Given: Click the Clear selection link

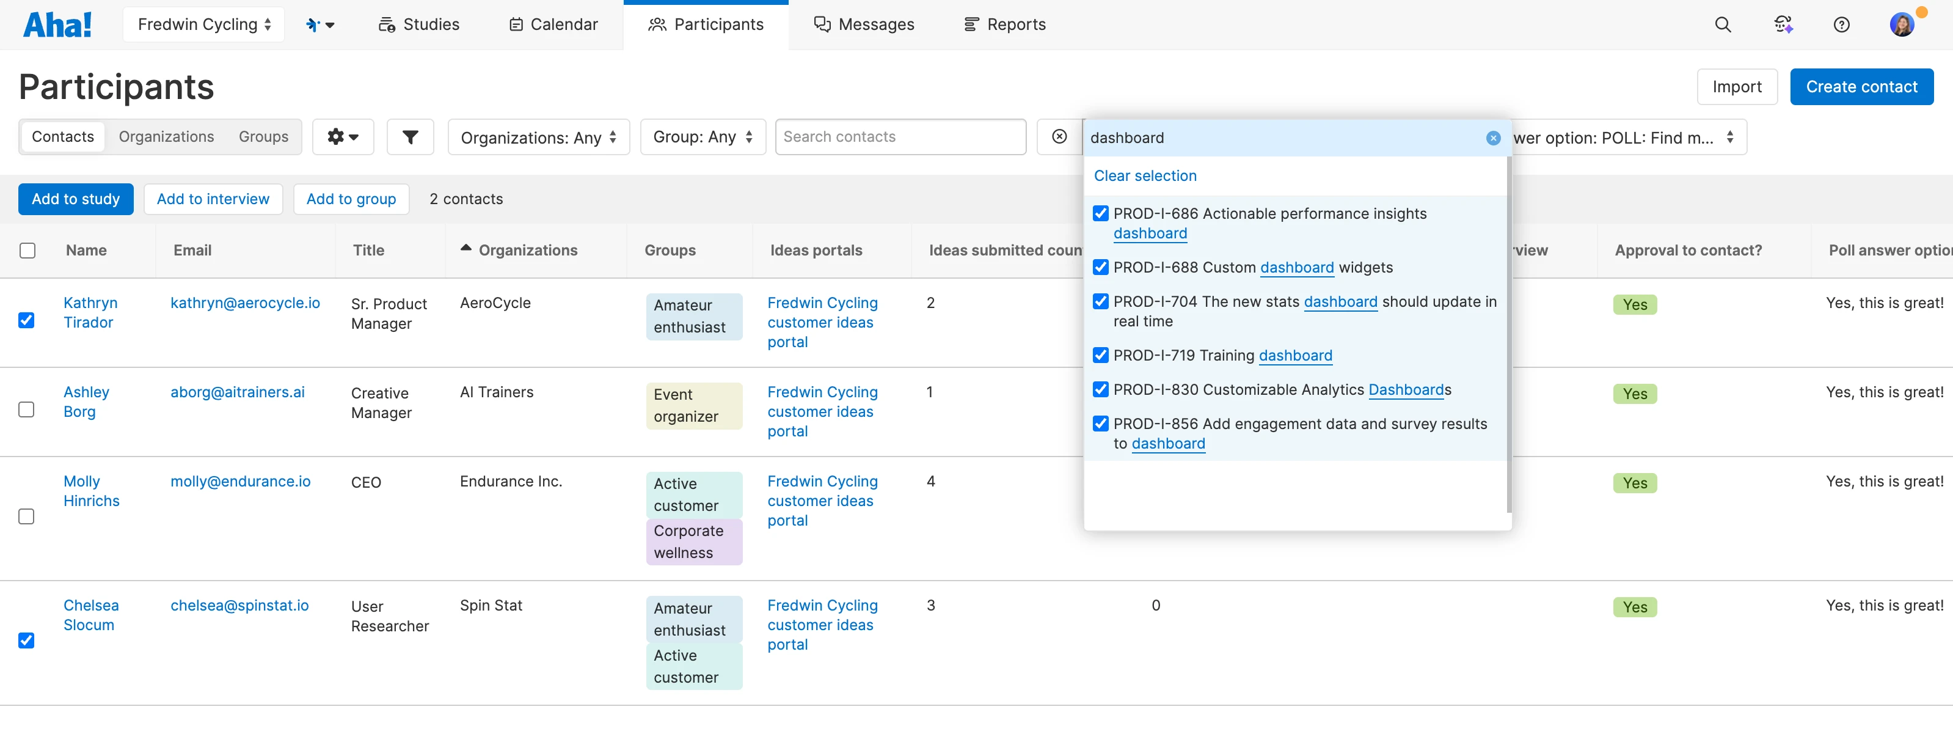Looking at the screenshot, I should point(1145,176).
